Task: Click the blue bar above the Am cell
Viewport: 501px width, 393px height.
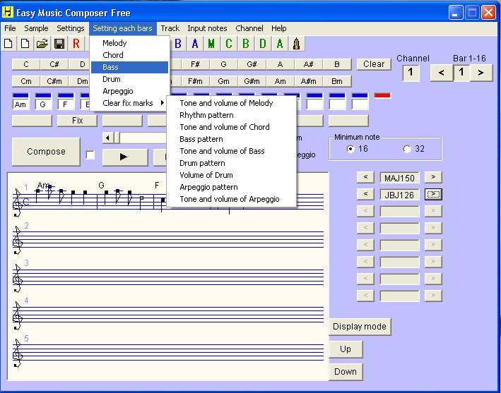Action: (20, 95)
